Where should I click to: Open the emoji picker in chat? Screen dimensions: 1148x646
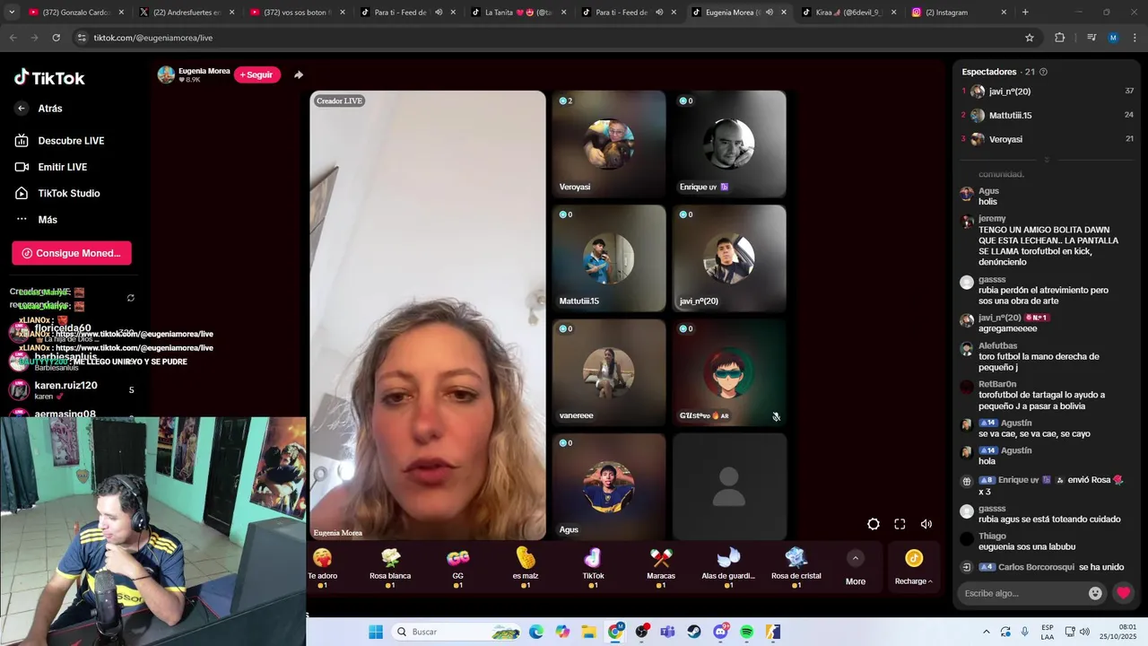(1095, 593)
